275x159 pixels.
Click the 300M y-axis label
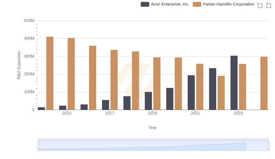tap(29, 56)
